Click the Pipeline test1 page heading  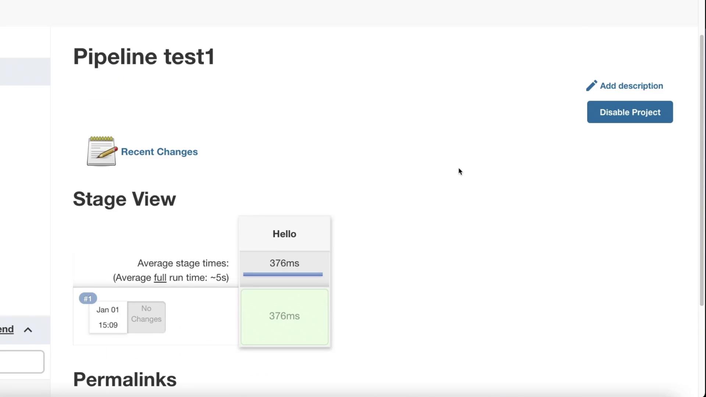pyautogui.click(x=144, y=57)
